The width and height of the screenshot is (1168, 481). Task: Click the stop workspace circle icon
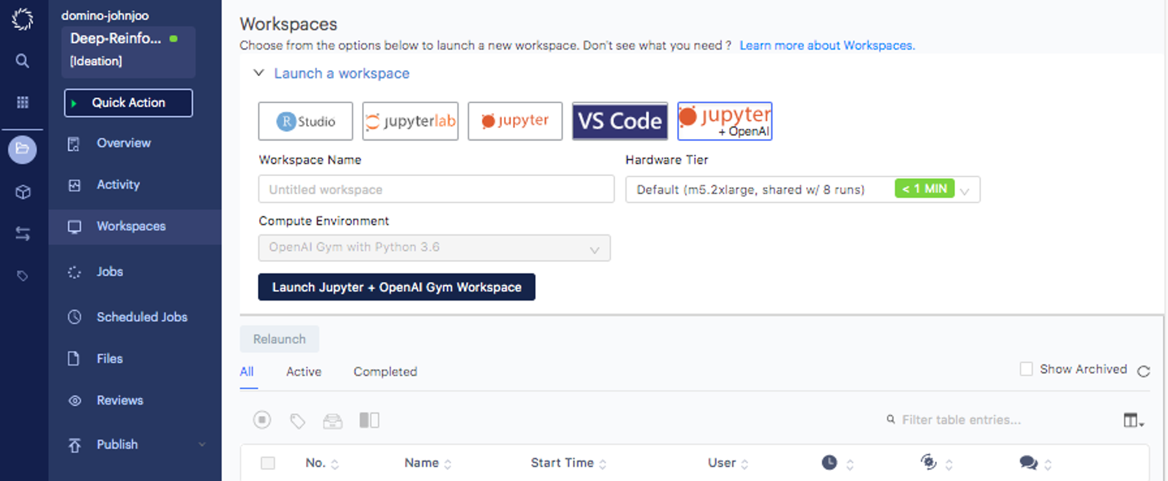coord(262,420)
